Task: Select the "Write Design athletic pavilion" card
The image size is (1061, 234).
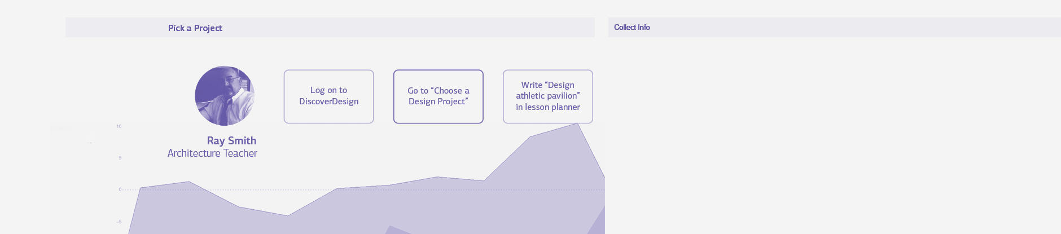Action: (x=548, y=96)
